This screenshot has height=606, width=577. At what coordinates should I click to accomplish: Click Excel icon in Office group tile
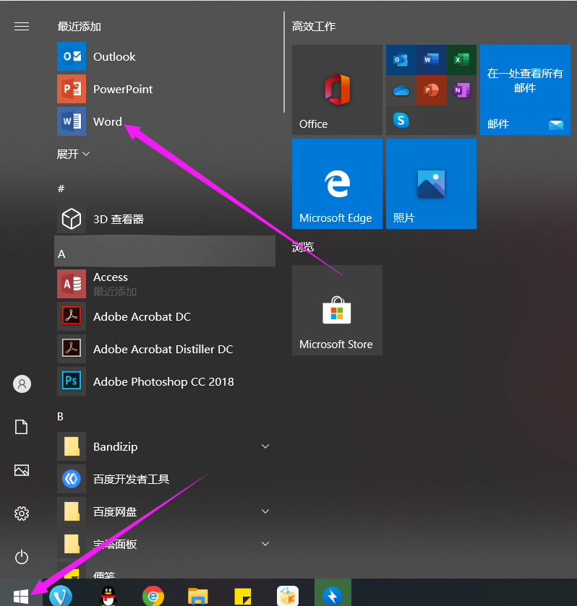461,59
